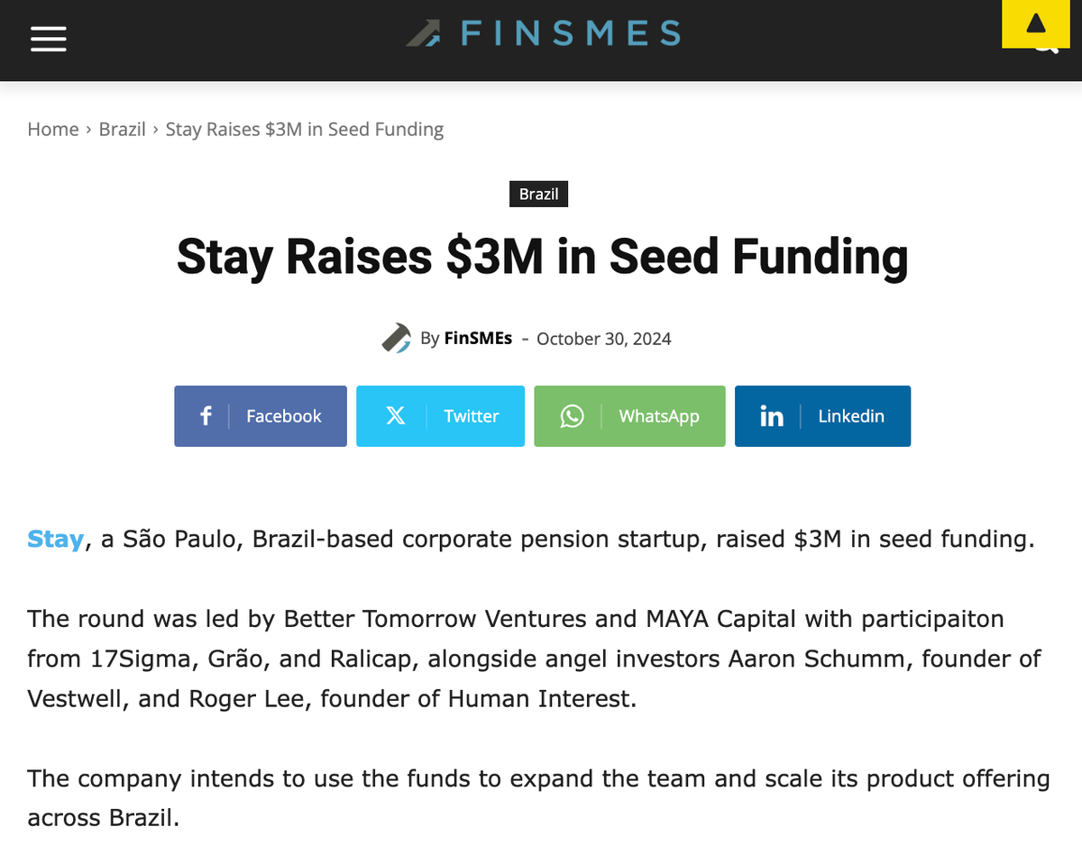Select the LinkedIn share icon
Viewport: 1082px width, 863px height.
click(771, 415)
